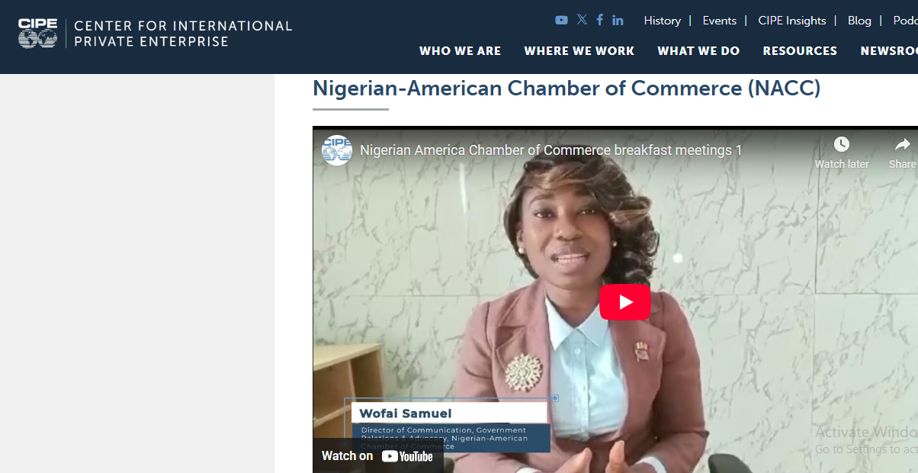The image size is (918, 473).
Task: Open Watch on YouTube link
Action: (377, 456)
